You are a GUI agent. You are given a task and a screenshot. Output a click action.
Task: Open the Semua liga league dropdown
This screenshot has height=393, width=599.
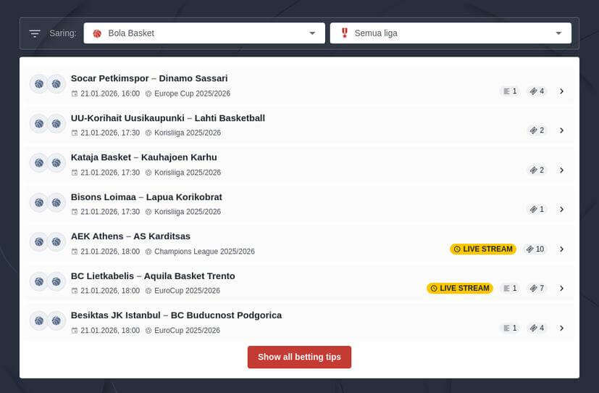coord(450,33)
